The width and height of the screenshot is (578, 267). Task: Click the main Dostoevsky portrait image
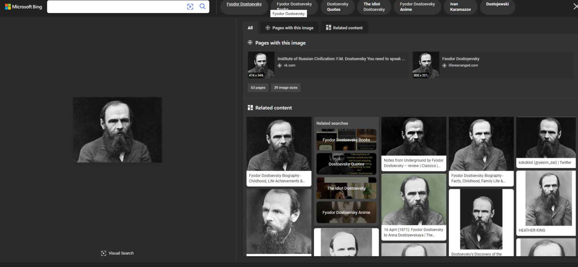117,130
